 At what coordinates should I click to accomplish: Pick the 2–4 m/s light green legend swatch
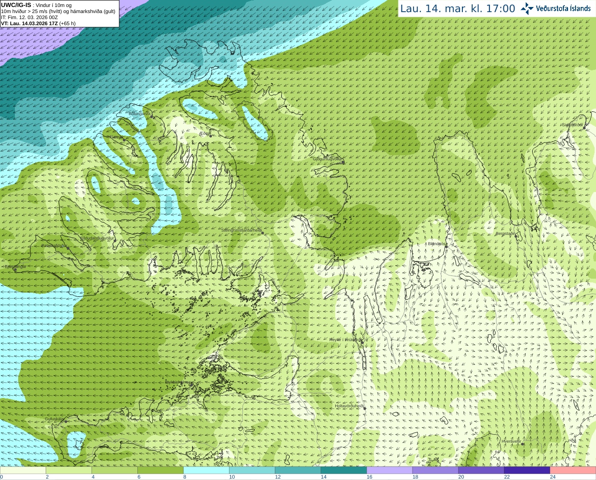[69, 470]
